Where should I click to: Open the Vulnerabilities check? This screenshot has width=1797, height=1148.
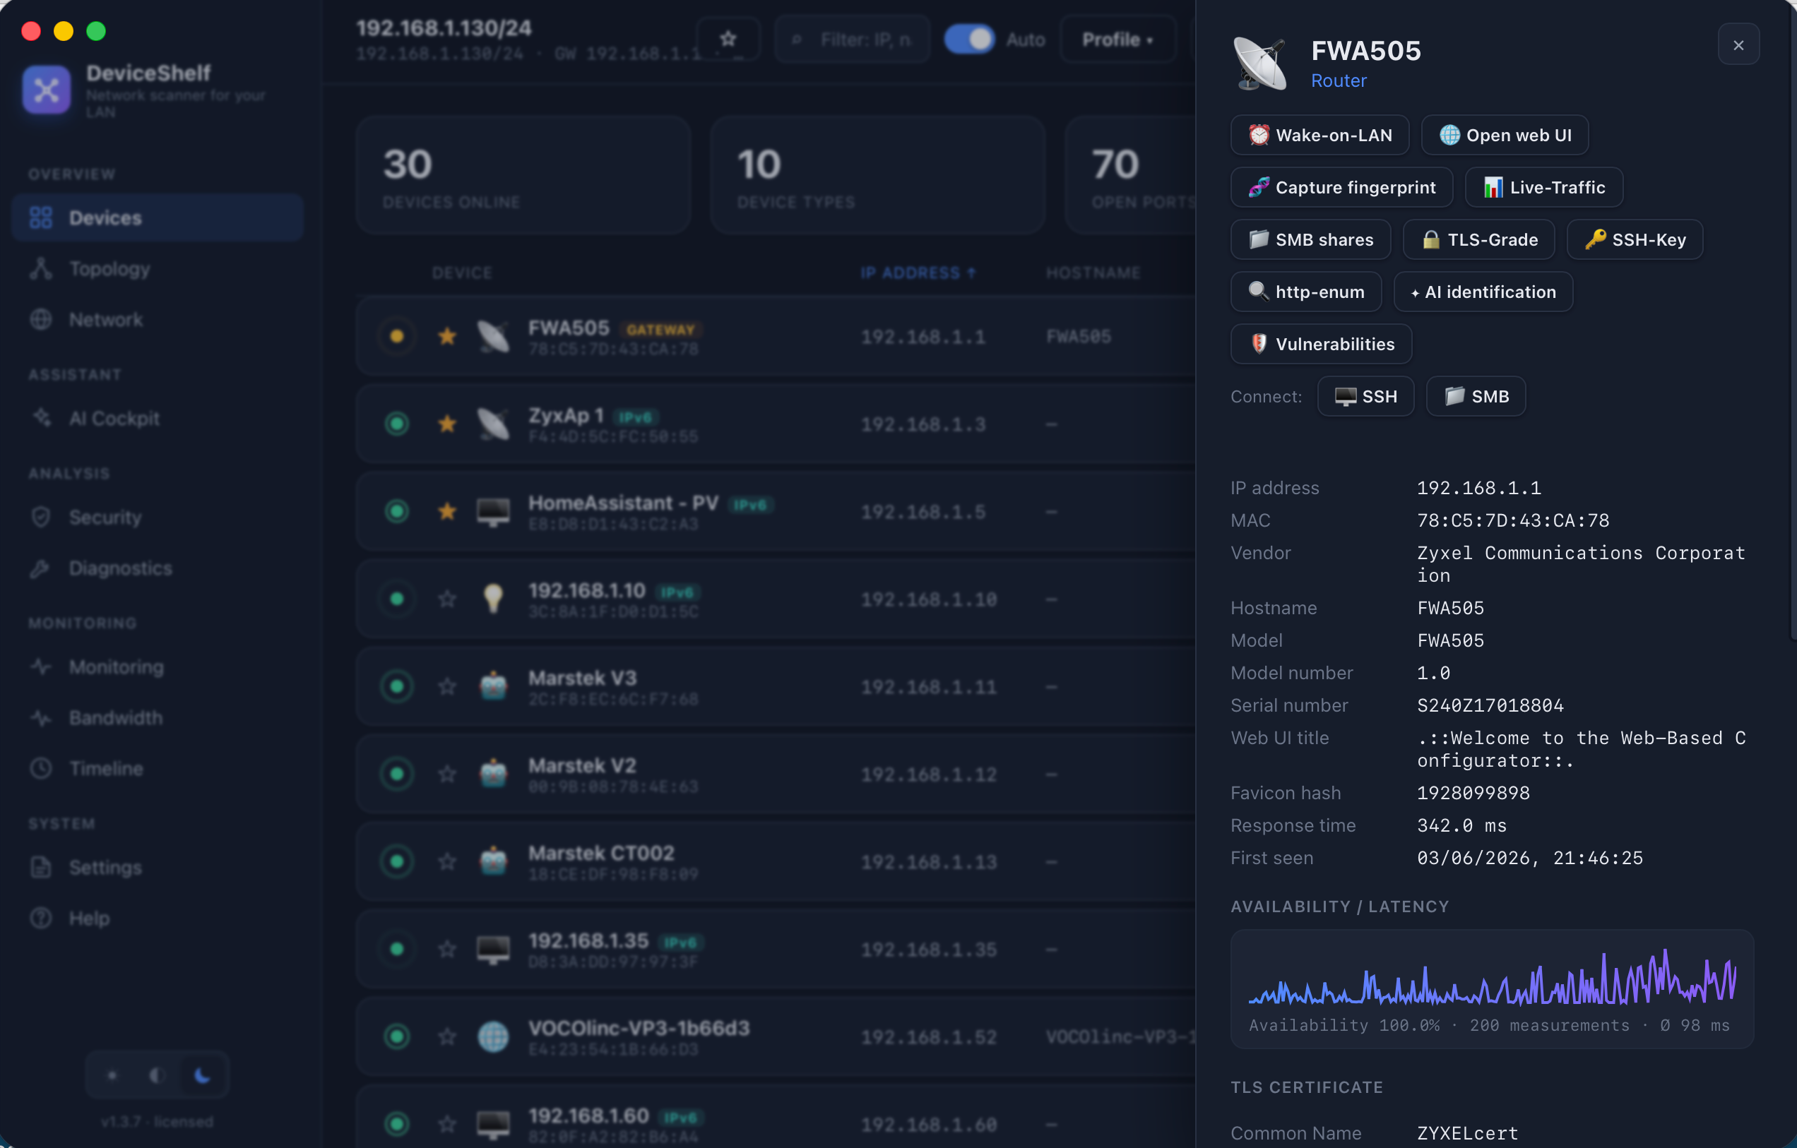coord(1321,344)
